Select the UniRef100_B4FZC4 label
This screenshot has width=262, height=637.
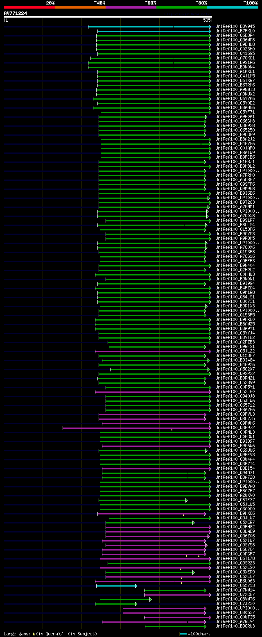(235, 288)
